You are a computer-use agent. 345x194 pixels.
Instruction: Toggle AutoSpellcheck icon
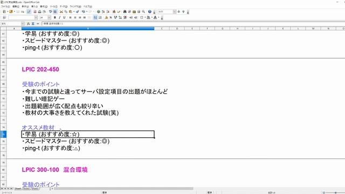coord(55,12)
